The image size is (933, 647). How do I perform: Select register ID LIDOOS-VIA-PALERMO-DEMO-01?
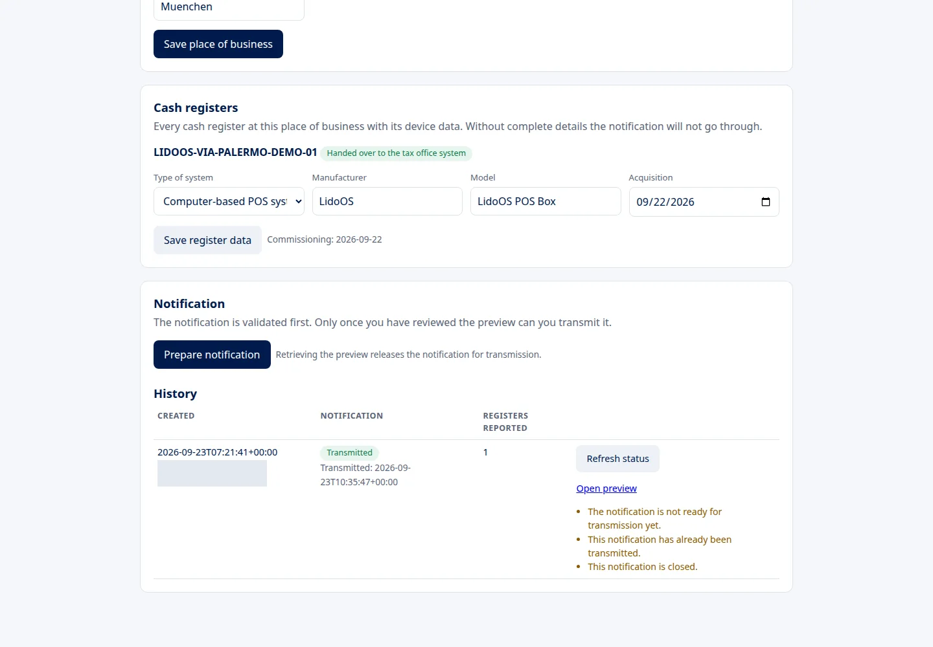coord(235,153)
